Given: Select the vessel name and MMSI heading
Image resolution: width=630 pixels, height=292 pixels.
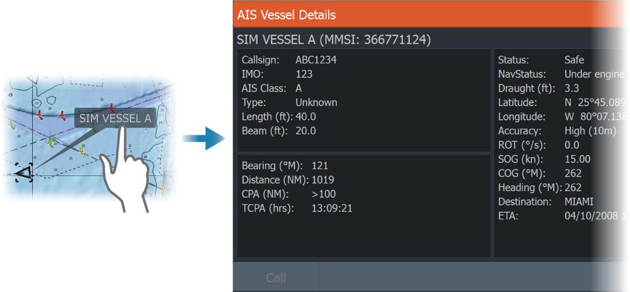Looking at the screenshot, I should point(334,39).
